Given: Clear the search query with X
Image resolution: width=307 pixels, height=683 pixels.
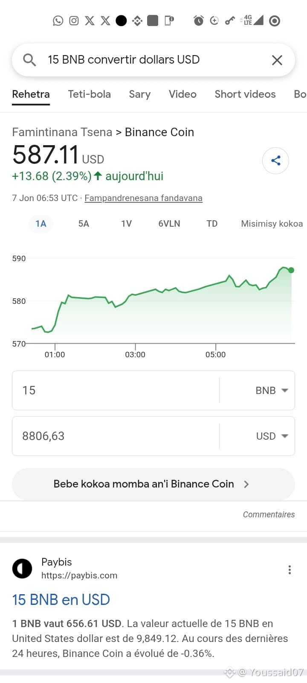Looking at the screenshot, I should [x=277, y=60].
